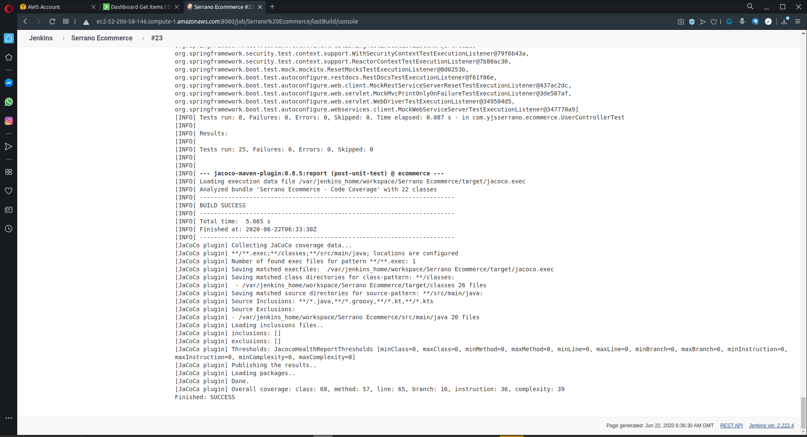Screen dimensions: 807x437
Task: Click the "Tests run: 25" summary line
Action: click(x=274, y=149)
